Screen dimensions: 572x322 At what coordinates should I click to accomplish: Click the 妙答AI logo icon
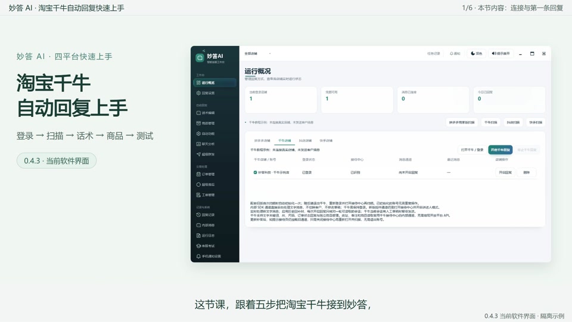tap(200, 58)
